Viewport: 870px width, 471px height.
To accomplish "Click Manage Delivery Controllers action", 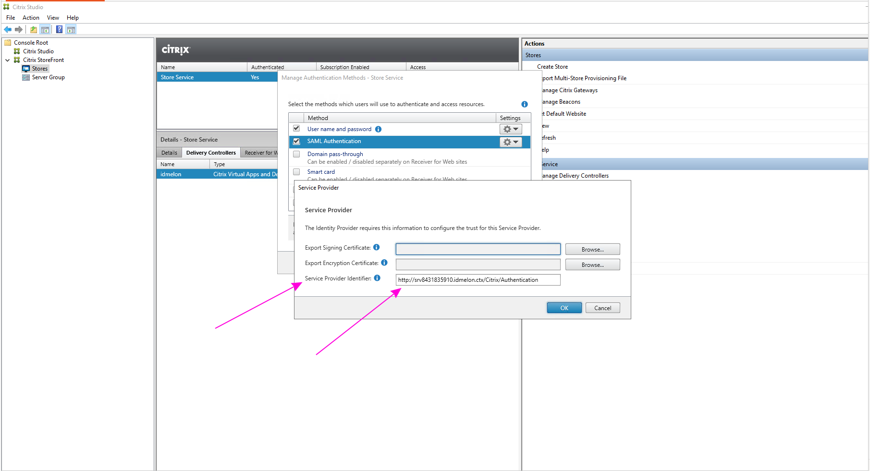I will point(576,176).
